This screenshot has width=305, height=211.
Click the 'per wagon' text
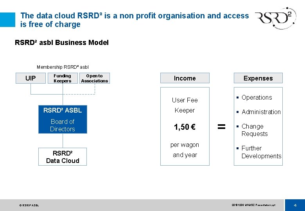tap(185, 145)
